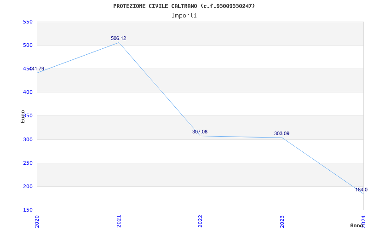The image size is (368, 230).
Task: Click the 2020 x-axis year label
Action: 37,221
